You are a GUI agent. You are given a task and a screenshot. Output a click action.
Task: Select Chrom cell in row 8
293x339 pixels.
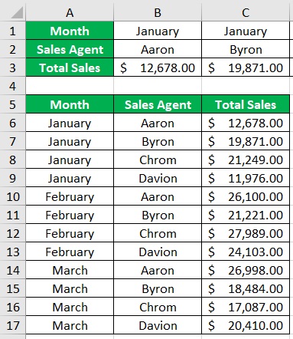pyautogui.click(x=158, y=160)
